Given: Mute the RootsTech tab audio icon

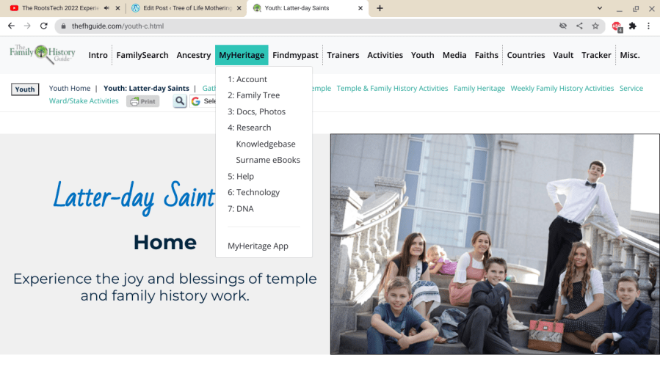Looking at the screenshot, I should (x=106, y=8).
